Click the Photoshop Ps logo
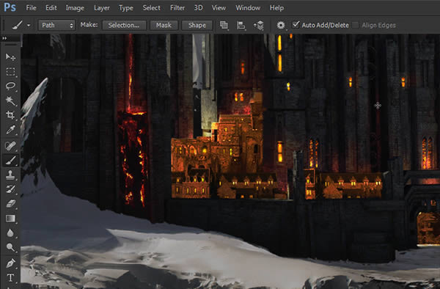The height and width of the screenshot is (289, 440). tap(10, 7)
